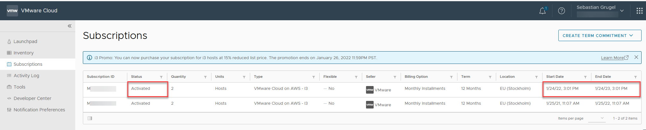Select the first Activated subscription row

(141, 89)
